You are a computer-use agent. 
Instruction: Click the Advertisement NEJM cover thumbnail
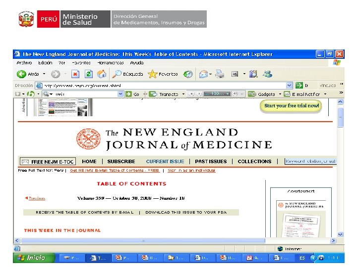(301, 219)
